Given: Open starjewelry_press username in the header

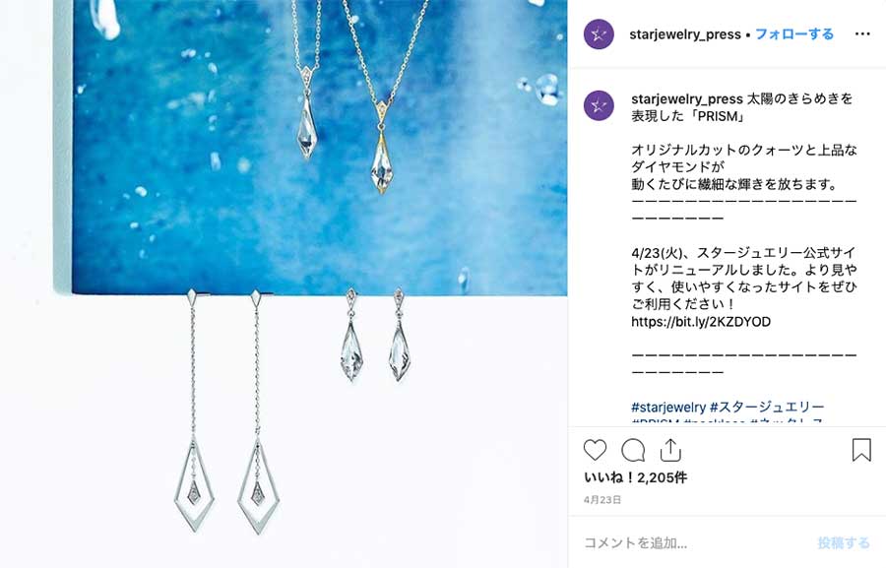Looking at the screenshot, I should coord(685,34).
